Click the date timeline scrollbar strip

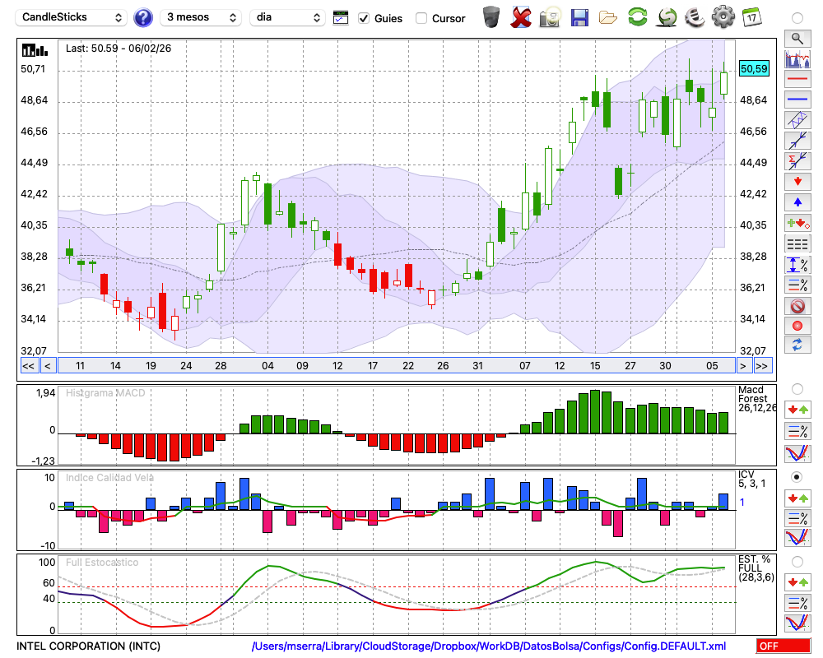tap(395, 365)
